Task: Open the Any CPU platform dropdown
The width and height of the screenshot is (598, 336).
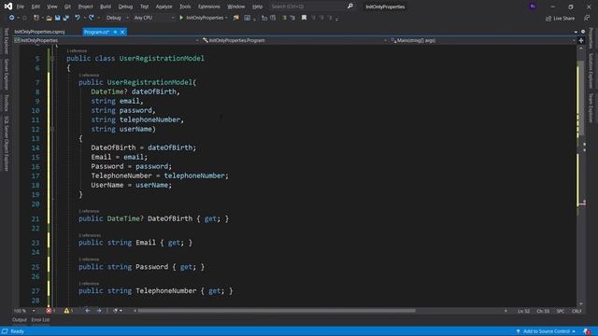Action: point(153,18)
